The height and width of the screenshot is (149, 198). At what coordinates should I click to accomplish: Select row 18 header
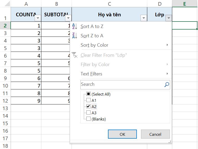click(5, 146)
